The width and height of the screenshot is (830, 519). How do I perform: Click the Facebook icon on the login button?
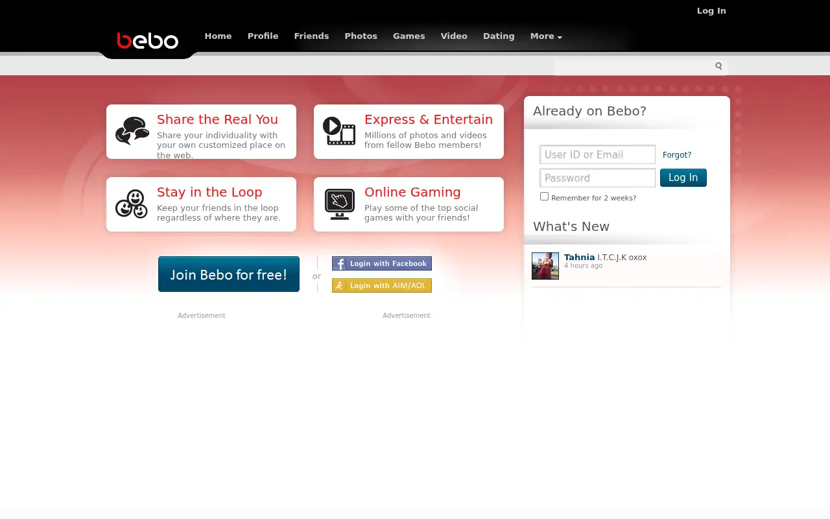pos(340,263)
